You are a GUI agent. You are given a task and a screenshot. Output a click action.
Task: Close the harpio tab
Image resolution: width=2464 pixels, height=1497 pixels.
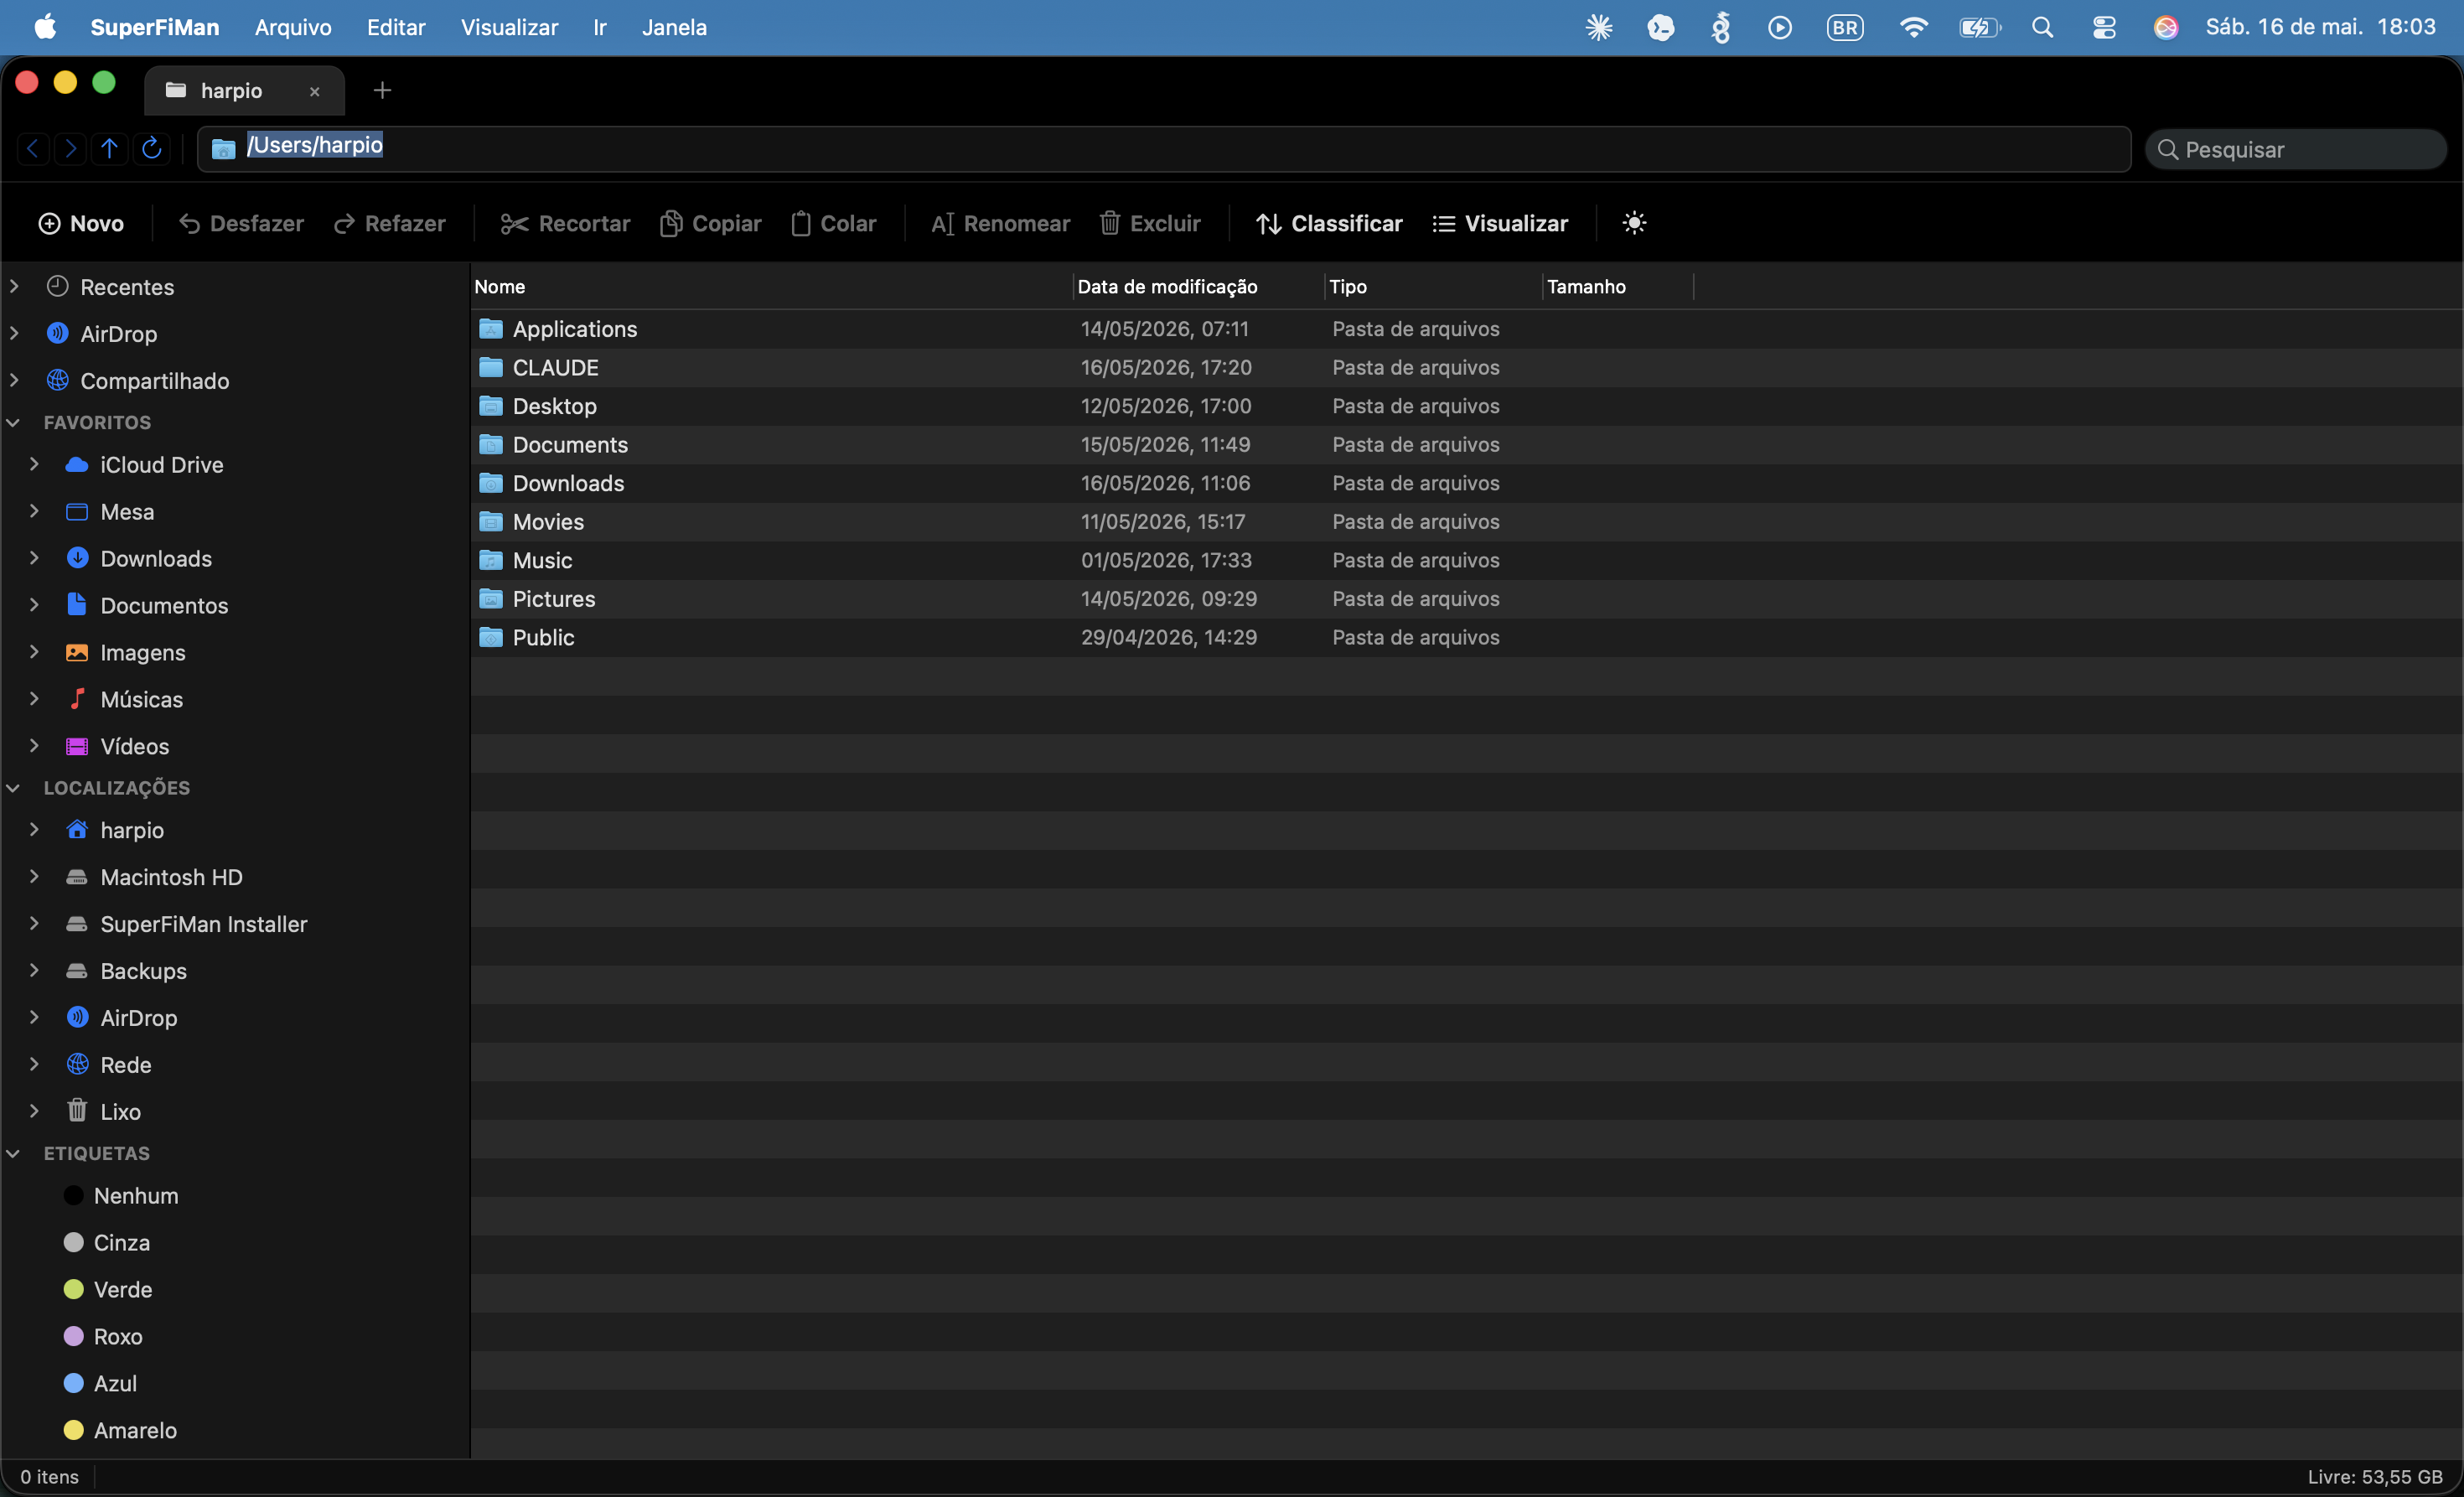tap(314, 91)
